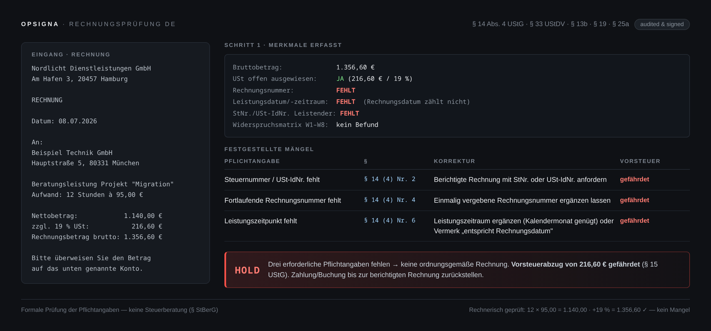The image size is (711, 331).
Task: Click 'Bitte überweisen Sie den Betrag' text
Action: coord(91,258)
